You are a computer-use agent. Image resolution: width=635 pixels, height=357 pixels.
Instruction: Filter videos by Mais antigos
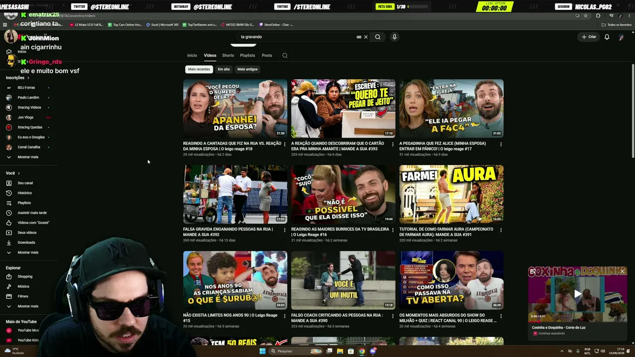pyautogui.click(x=248, y=69)
